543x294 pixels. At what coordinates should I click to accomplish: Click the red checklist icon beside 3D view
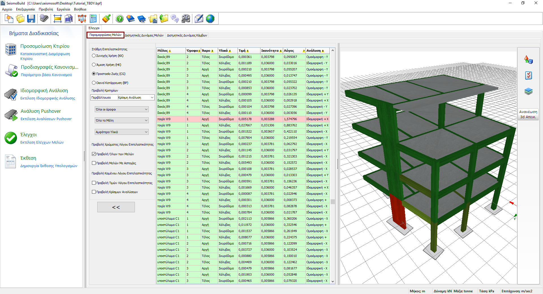coord(528,75)
